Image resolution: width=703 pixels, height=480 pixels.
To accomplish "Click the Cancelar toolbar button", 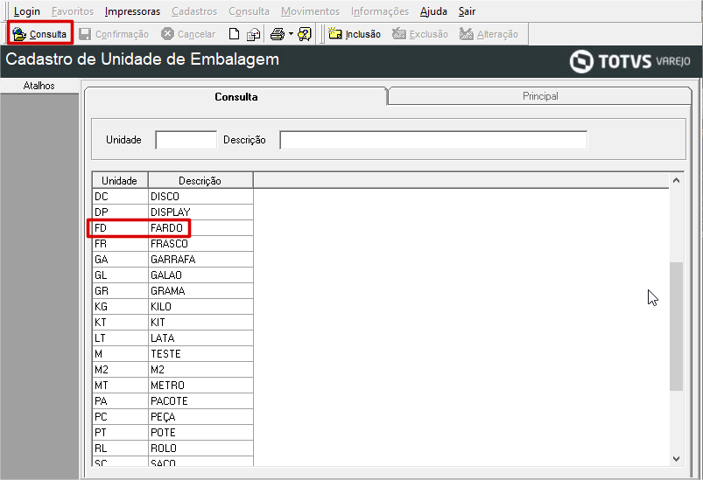I will (x=188, y=34).
